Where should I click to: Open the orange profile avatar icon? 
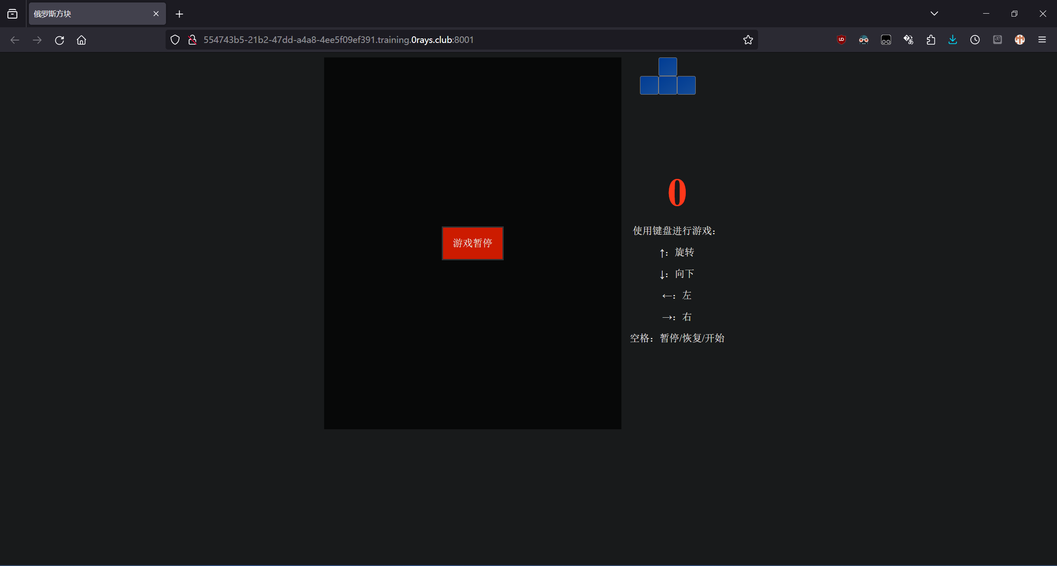coord(1020,40)
